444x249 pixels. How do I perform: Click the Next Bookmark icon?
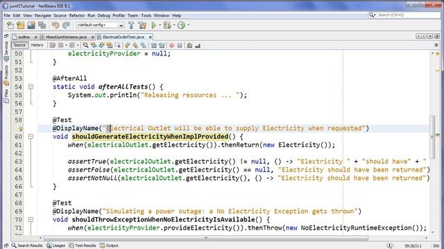[135, 45]
